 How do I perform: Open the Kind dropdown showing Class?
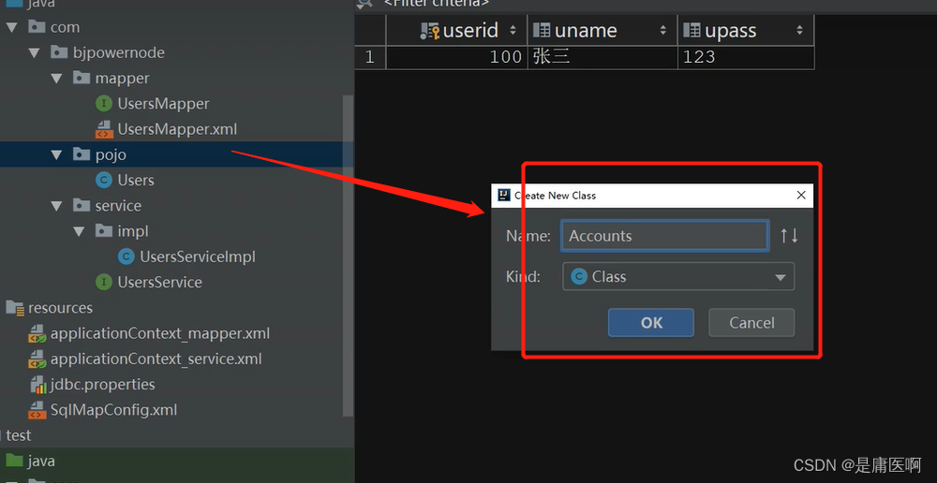pyautogui.click(x=678, y=276)
